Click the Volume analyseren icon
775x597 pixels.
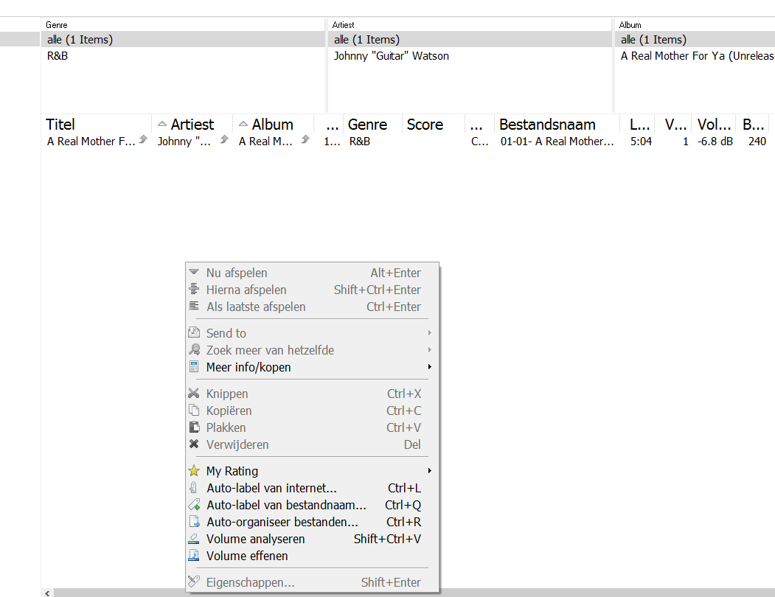pyautogui.click(x=194, y=539)
